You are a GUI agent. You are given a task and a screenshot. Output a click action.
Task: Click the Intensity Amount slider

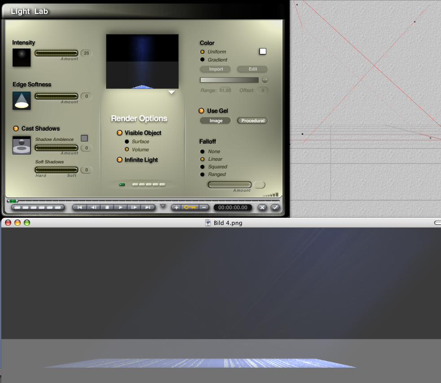[x=57, y=53]
